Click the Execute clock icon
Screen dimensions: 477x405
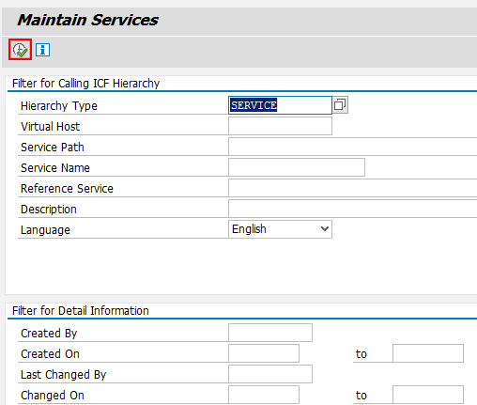click(20, 50)
